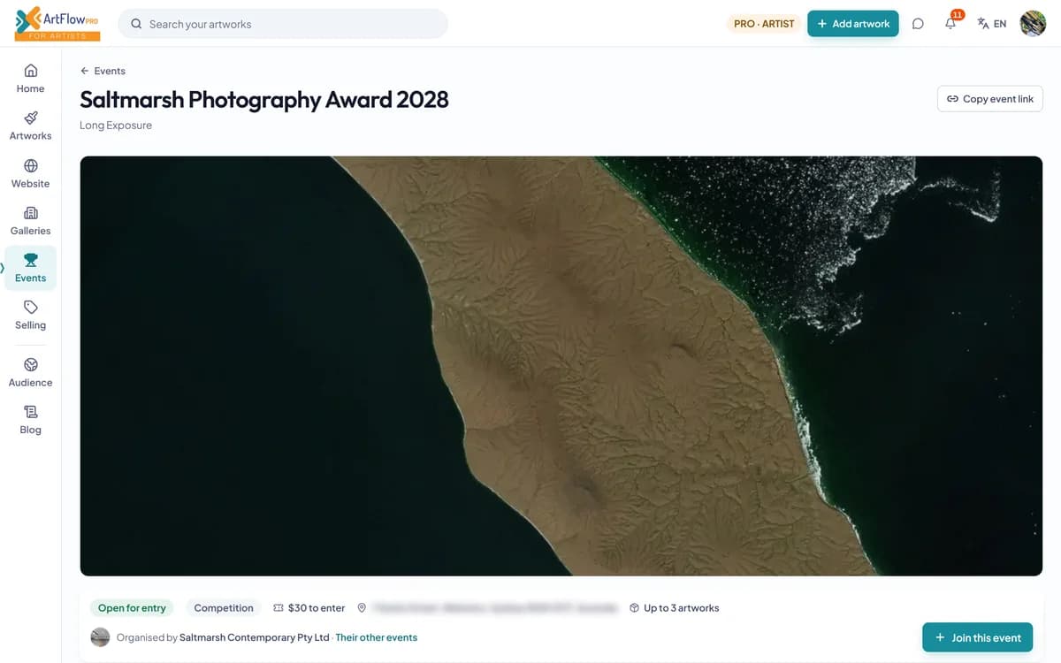The image size is (1061, 663).
Task: Click the Open for entry badge
Action: [132, 608]
